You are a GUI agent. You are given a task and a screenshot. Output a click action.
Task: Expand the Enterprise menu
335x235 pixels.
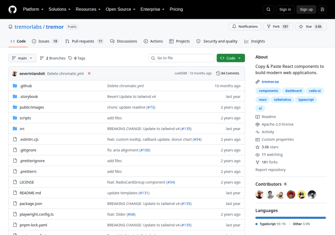152,9
